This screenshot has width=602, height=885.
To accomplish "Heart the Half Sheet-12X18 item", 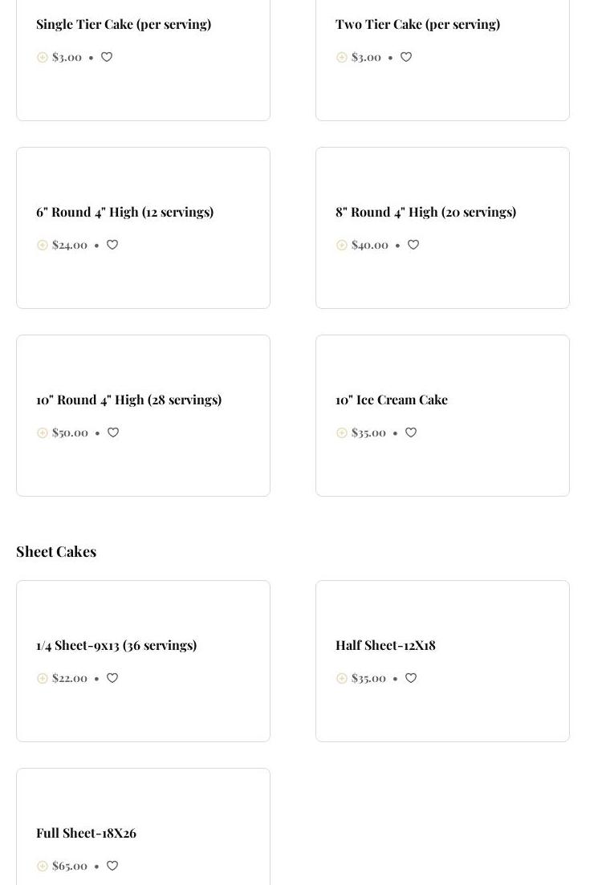I will click(x=411, y=678).
